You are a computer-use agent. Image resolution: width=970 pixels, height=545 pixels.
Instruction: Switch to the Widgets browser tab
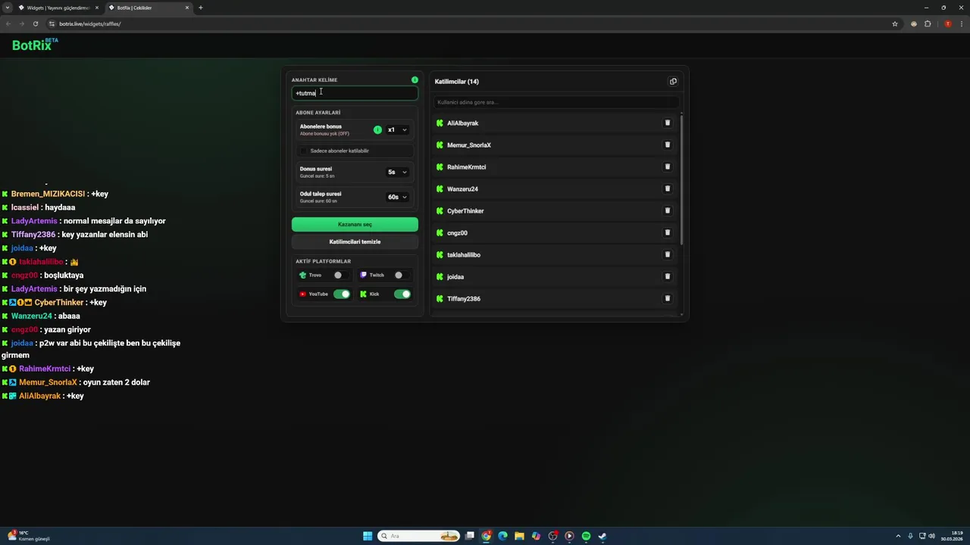(x=59, y=8)
